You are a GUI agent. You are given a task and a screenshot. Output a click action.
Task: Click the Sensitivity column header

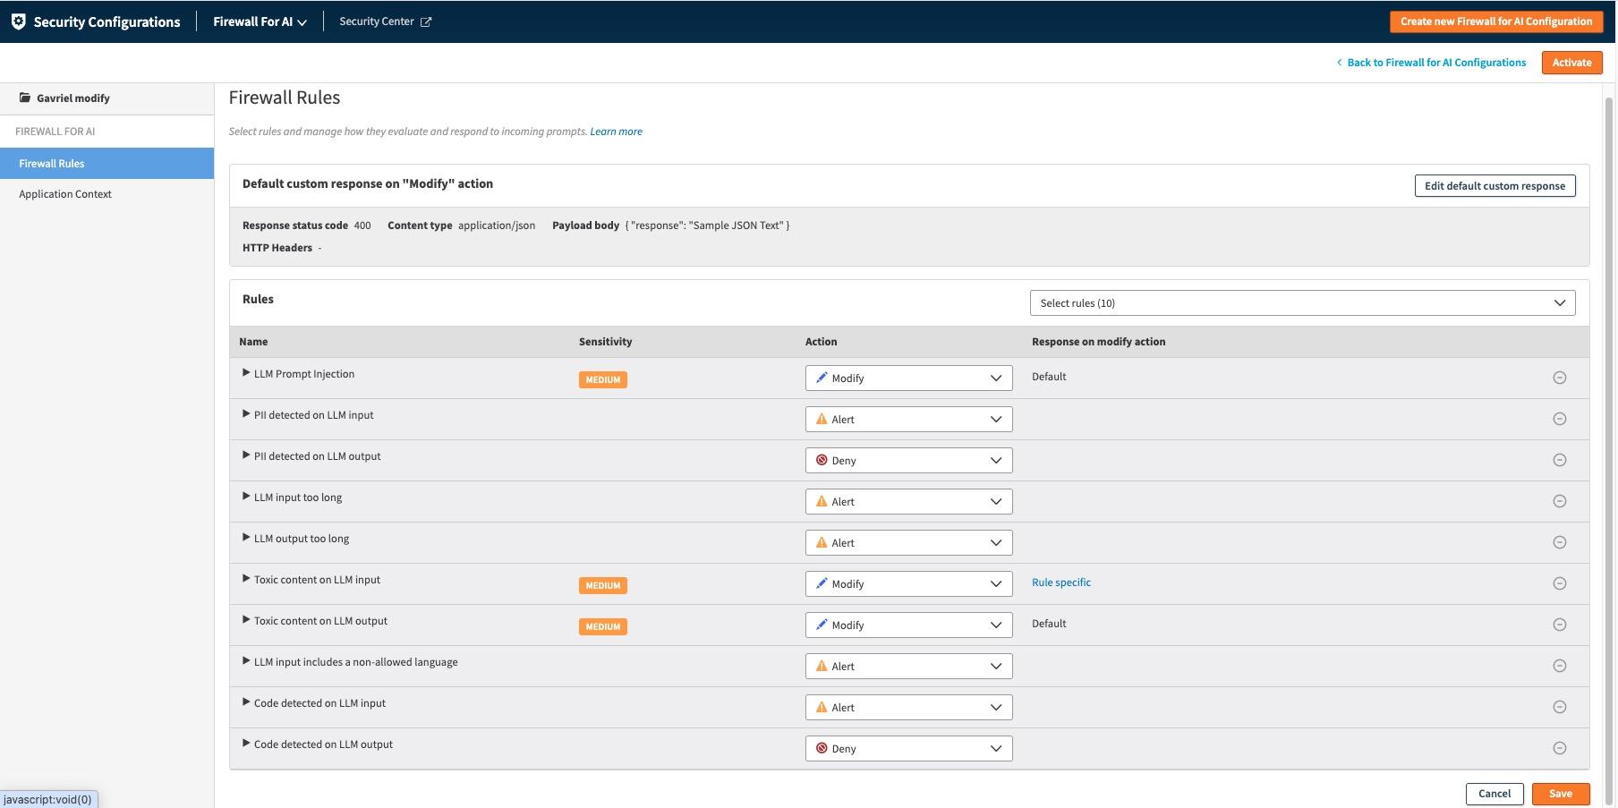[605, 342]
